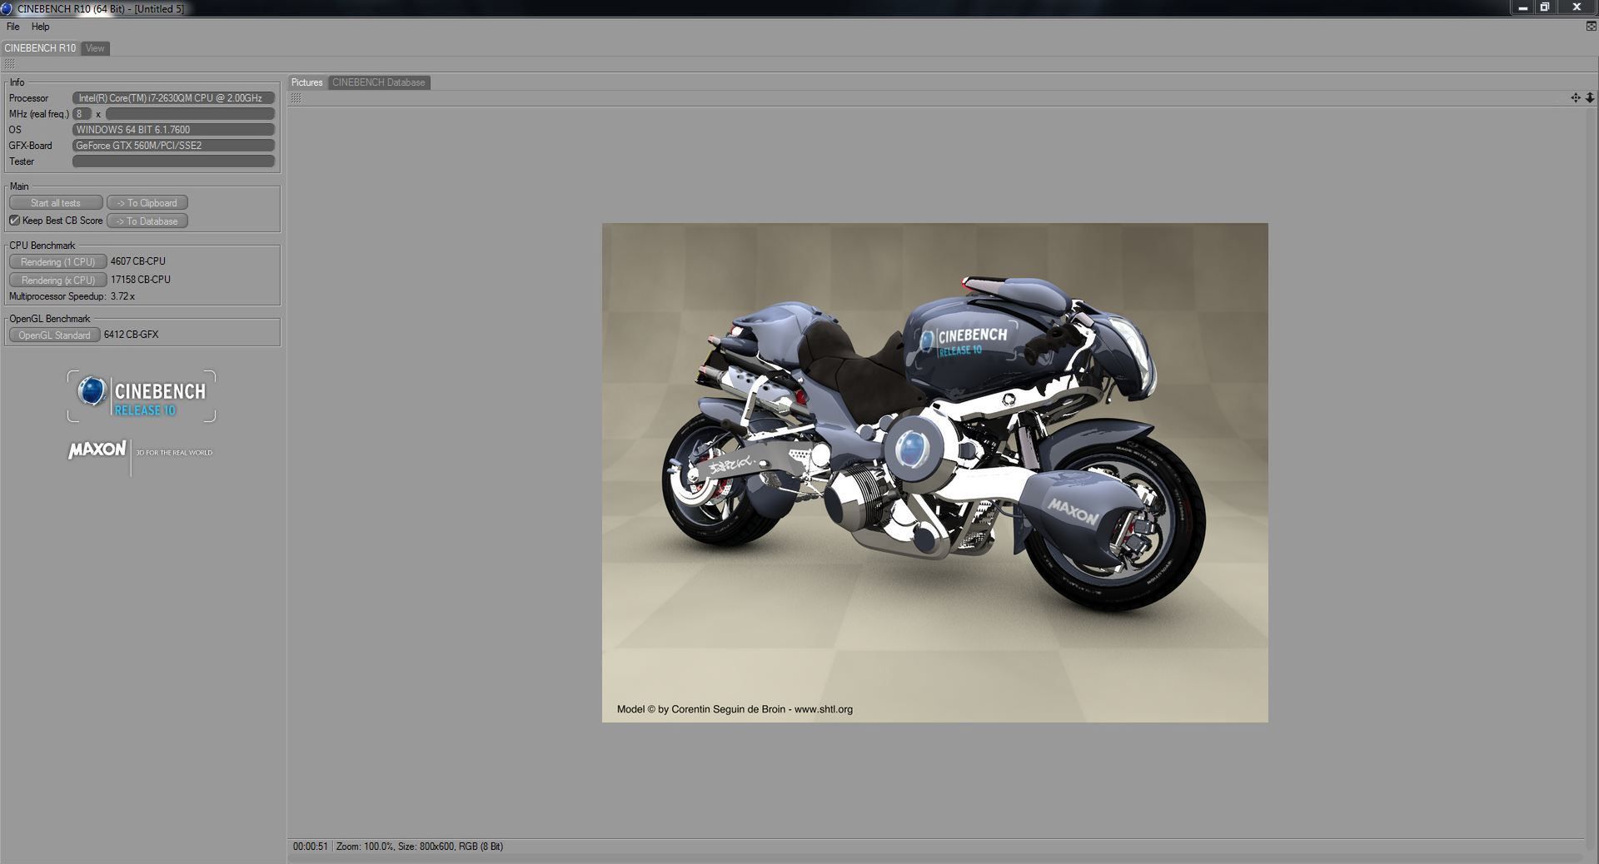Click the picture viewer zoom arrow icon
The width and height of the screenshot is (1599, 864).
1590,98
